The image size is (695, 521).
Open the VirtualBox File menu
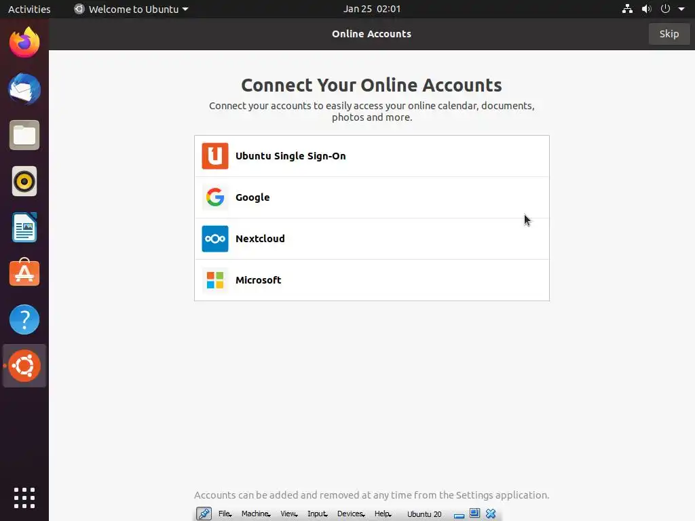(225, 514)
